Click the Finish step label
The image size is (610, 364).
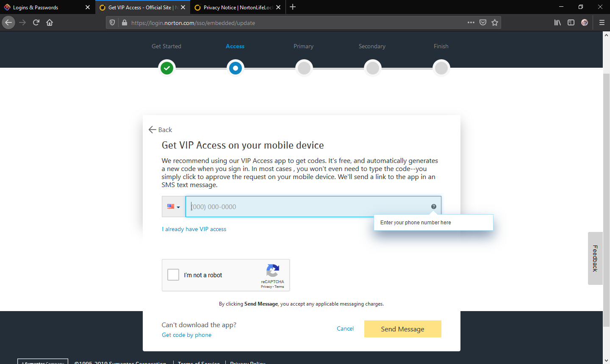441,46
